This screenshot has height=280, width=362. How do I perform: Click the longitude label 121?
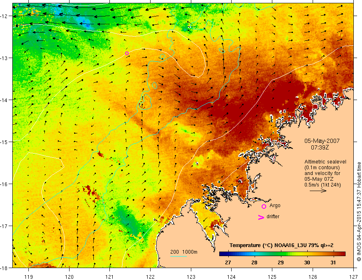(110, 277)
